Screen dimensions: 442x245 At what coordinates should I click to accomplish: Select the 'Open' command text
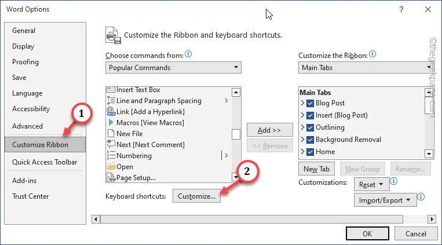(x=125, y=167)
